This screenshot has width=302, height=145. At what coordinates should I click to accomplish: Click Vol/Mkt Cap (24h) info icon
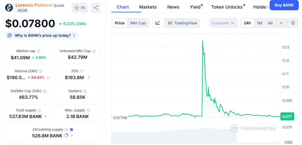[45, 91]
